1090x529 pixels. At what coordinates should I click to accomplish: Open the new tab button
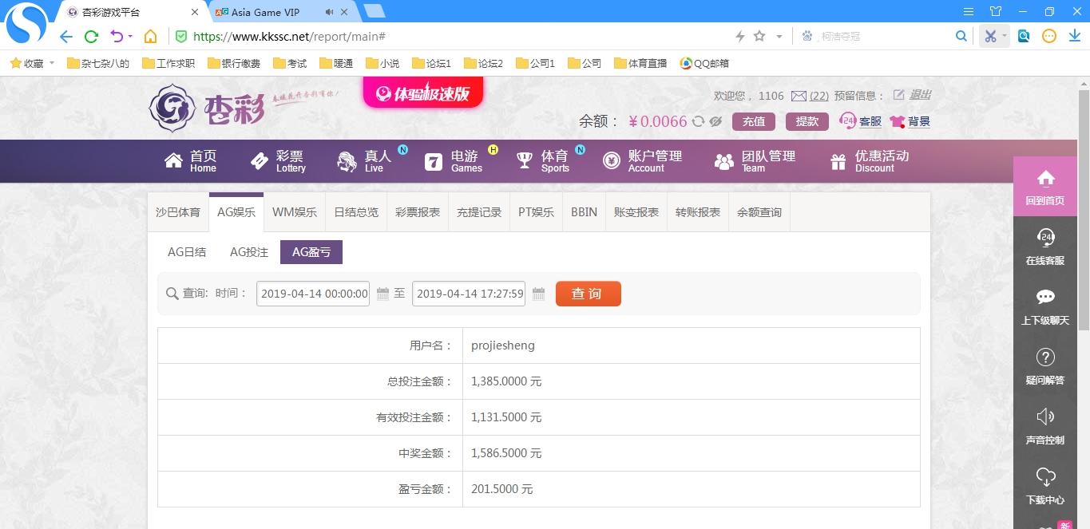374,11
